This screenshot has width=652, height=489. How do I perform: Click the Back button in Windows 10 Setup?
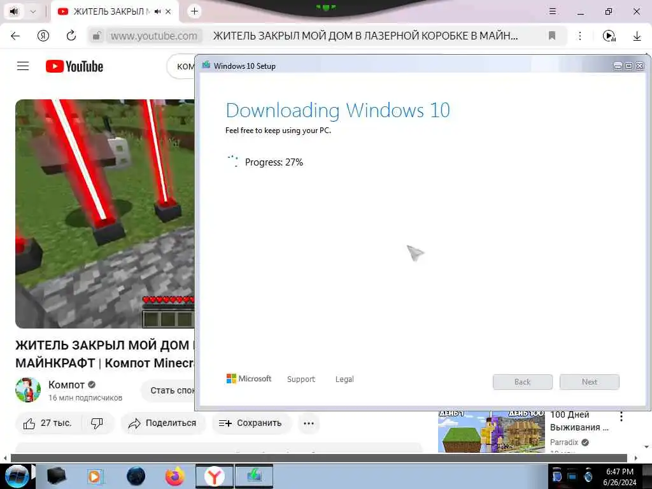pos(522,382)
